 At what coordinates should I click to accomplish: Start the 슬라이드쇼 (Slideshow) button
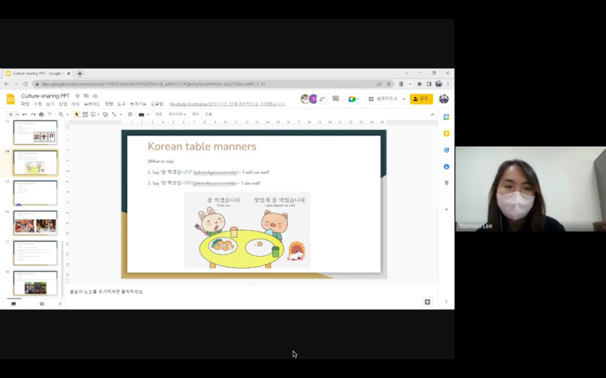[383, 99]
